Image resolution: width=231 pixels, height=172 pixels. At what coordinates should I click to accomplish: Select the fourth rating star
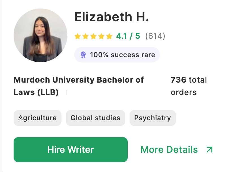[x=101, y=36]
